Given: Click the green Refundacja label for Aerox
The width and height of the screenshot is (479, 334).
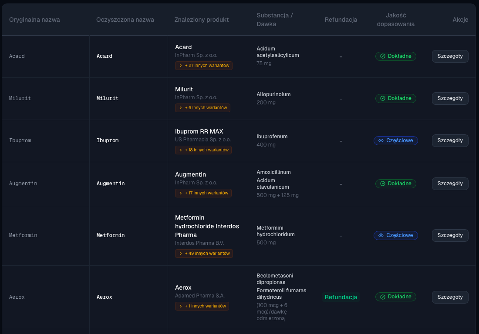Looking at the screenshot, I should click(x=341, y=297).
